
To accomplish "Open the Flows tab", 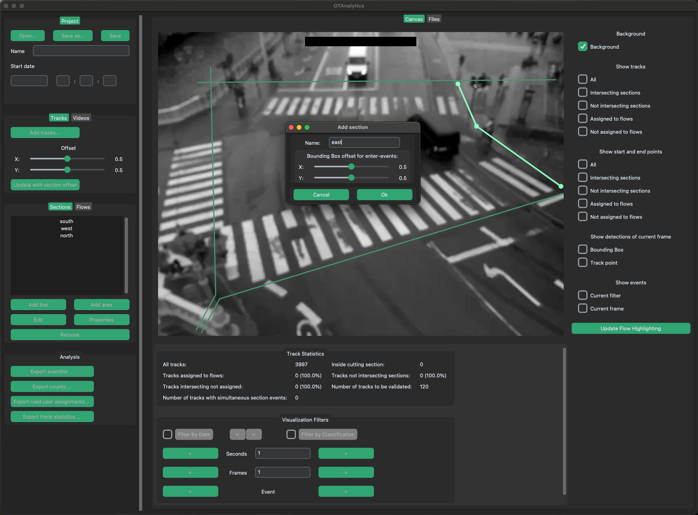I will pos(83,207).
